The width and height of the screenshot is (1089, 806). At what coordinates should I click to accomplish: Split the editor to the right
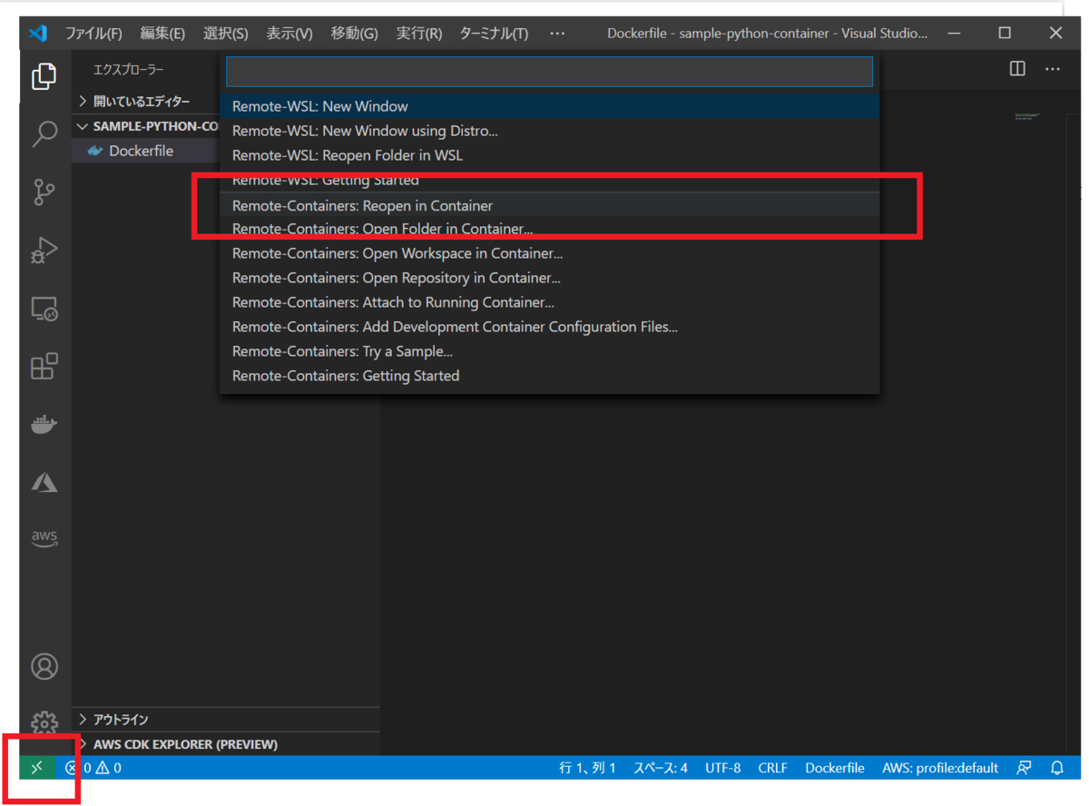pyautogui.click(x=1017, y=69)
